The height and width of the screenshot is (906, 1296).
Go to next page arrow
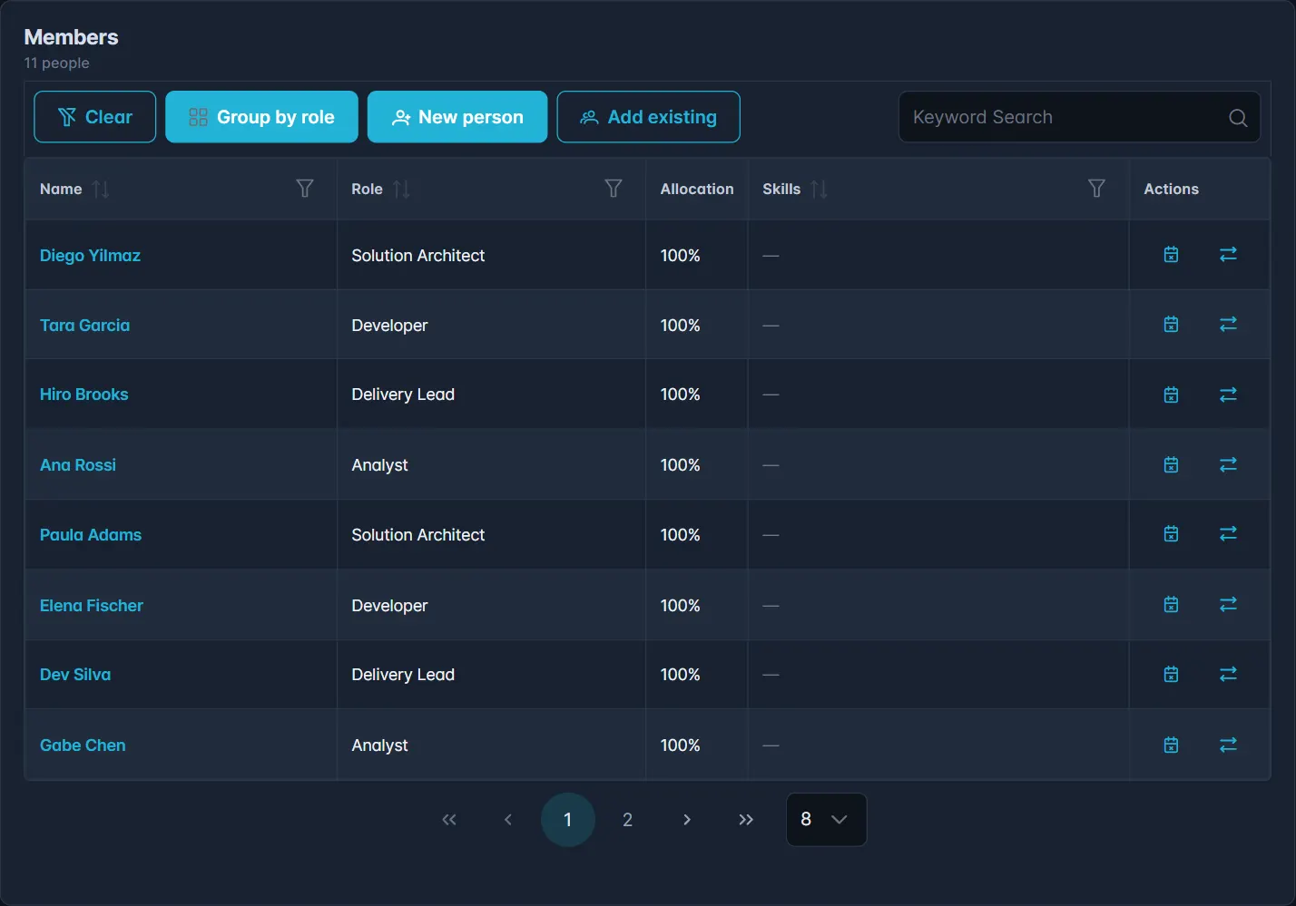click(687, 820)
